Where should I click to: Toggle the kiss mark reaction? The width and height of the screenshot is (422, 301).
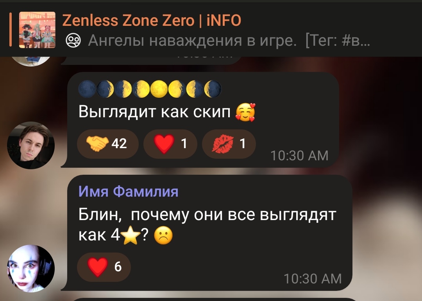click(x=229, y=144)
